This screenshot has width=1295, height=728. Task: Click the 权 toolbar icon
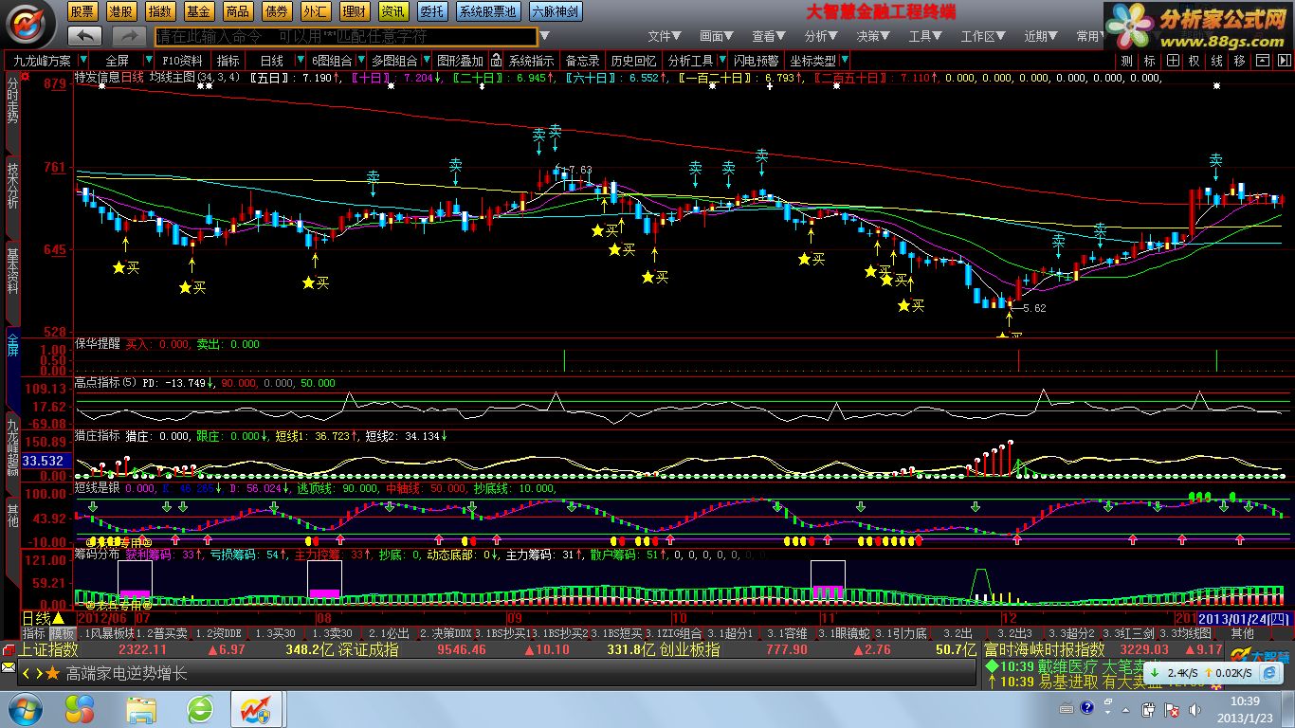(x=1195, y=61)
